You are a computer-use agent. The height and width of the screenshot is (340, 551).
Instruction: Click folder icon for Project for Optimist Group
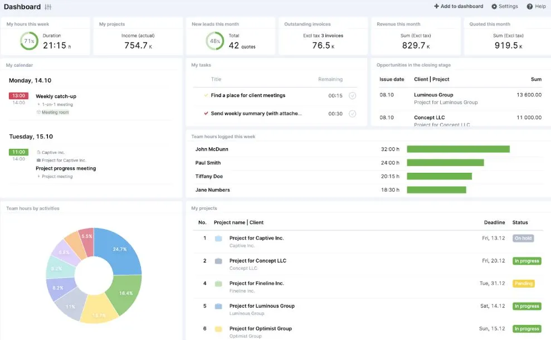[x=218, y=329]
